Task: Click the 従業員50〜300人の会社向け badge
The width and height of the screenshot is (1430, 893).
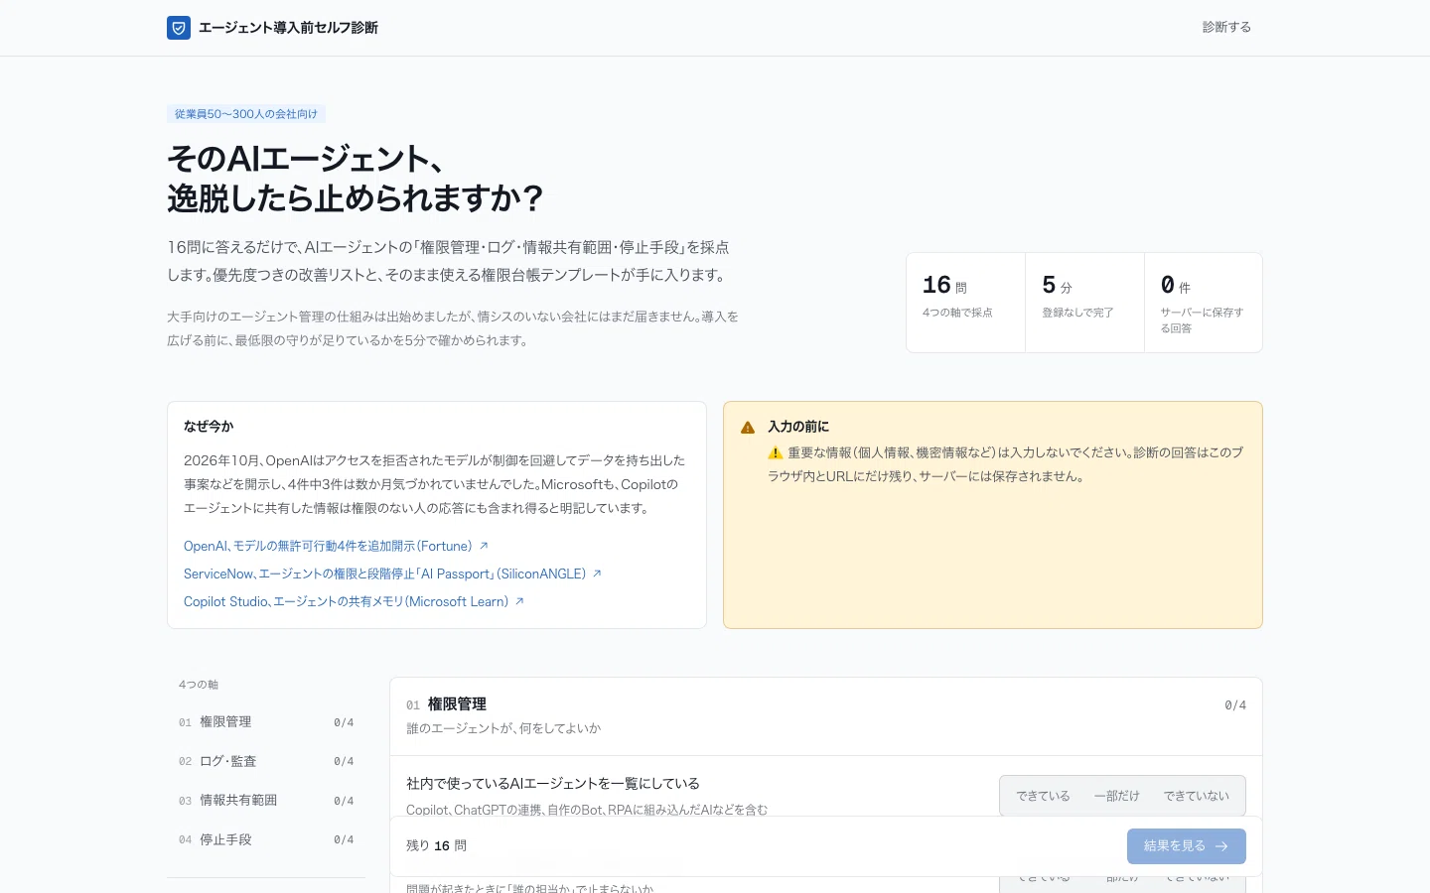Action: click(246, 114)
